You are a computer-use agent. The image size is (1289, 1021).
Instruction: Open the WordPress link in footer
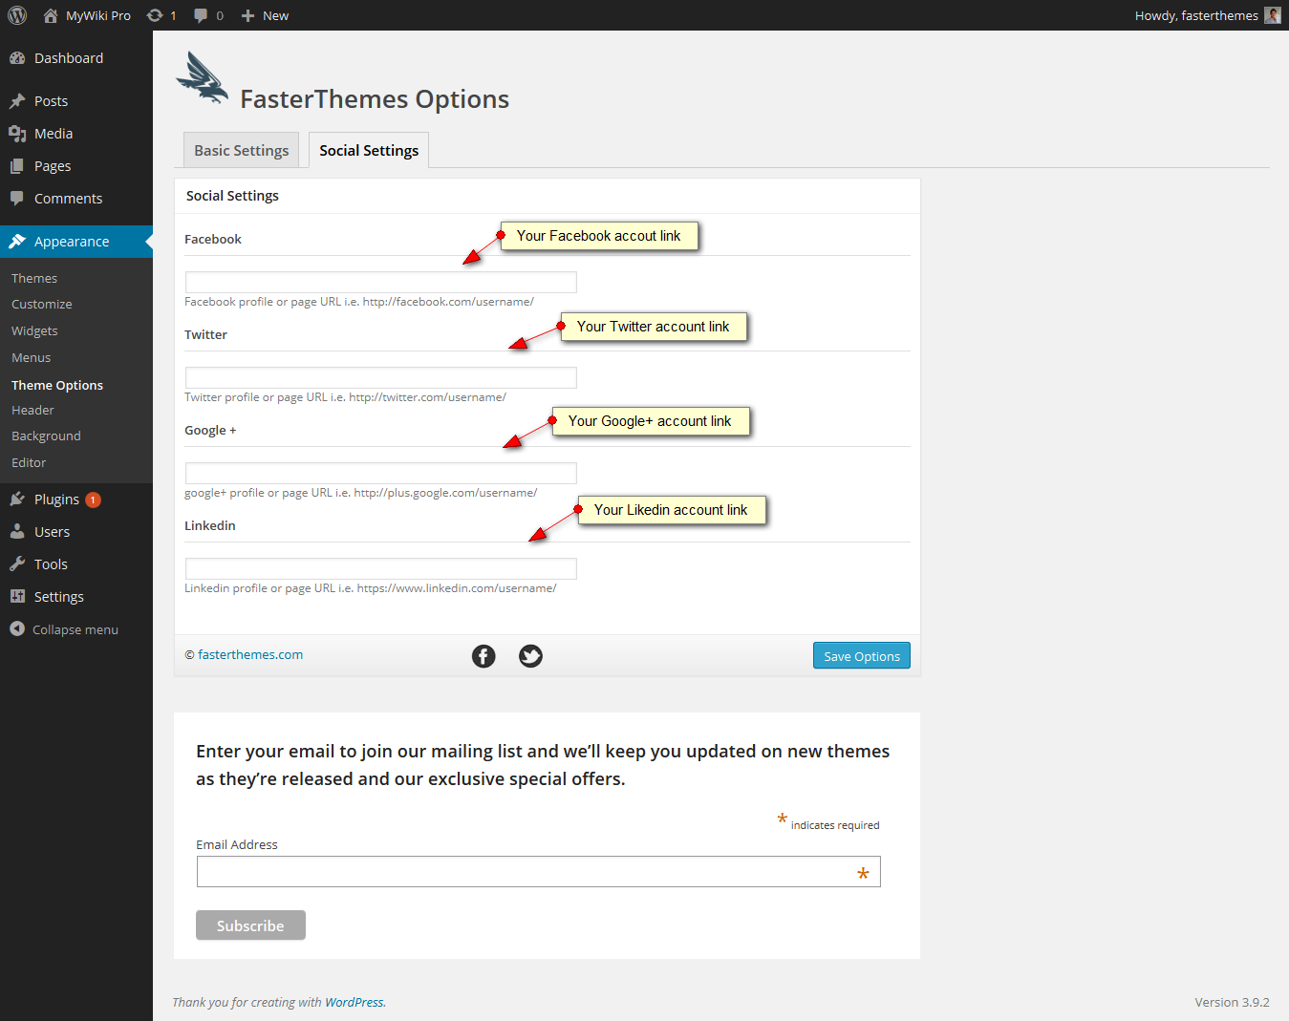tap(354, 1002)
